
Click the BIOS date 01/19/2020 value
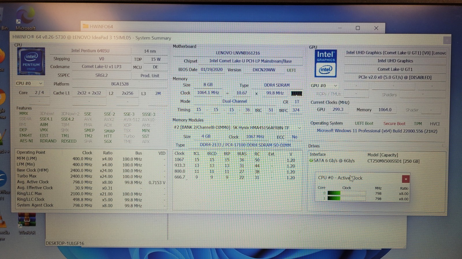(x=212, y=70)
